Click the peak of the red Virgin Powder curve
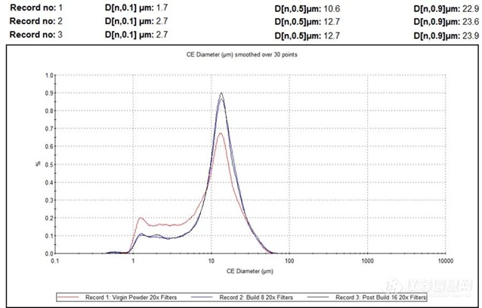This screenshot has height=308, width=482. click(220, 133)
